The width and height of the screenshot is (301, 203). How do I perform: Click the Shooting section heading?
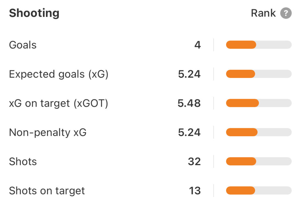[x=34, y=13]
